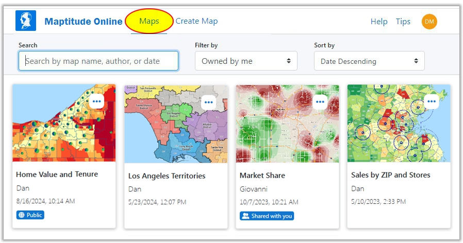Open options menu on Home Value map

click(96, 101)
